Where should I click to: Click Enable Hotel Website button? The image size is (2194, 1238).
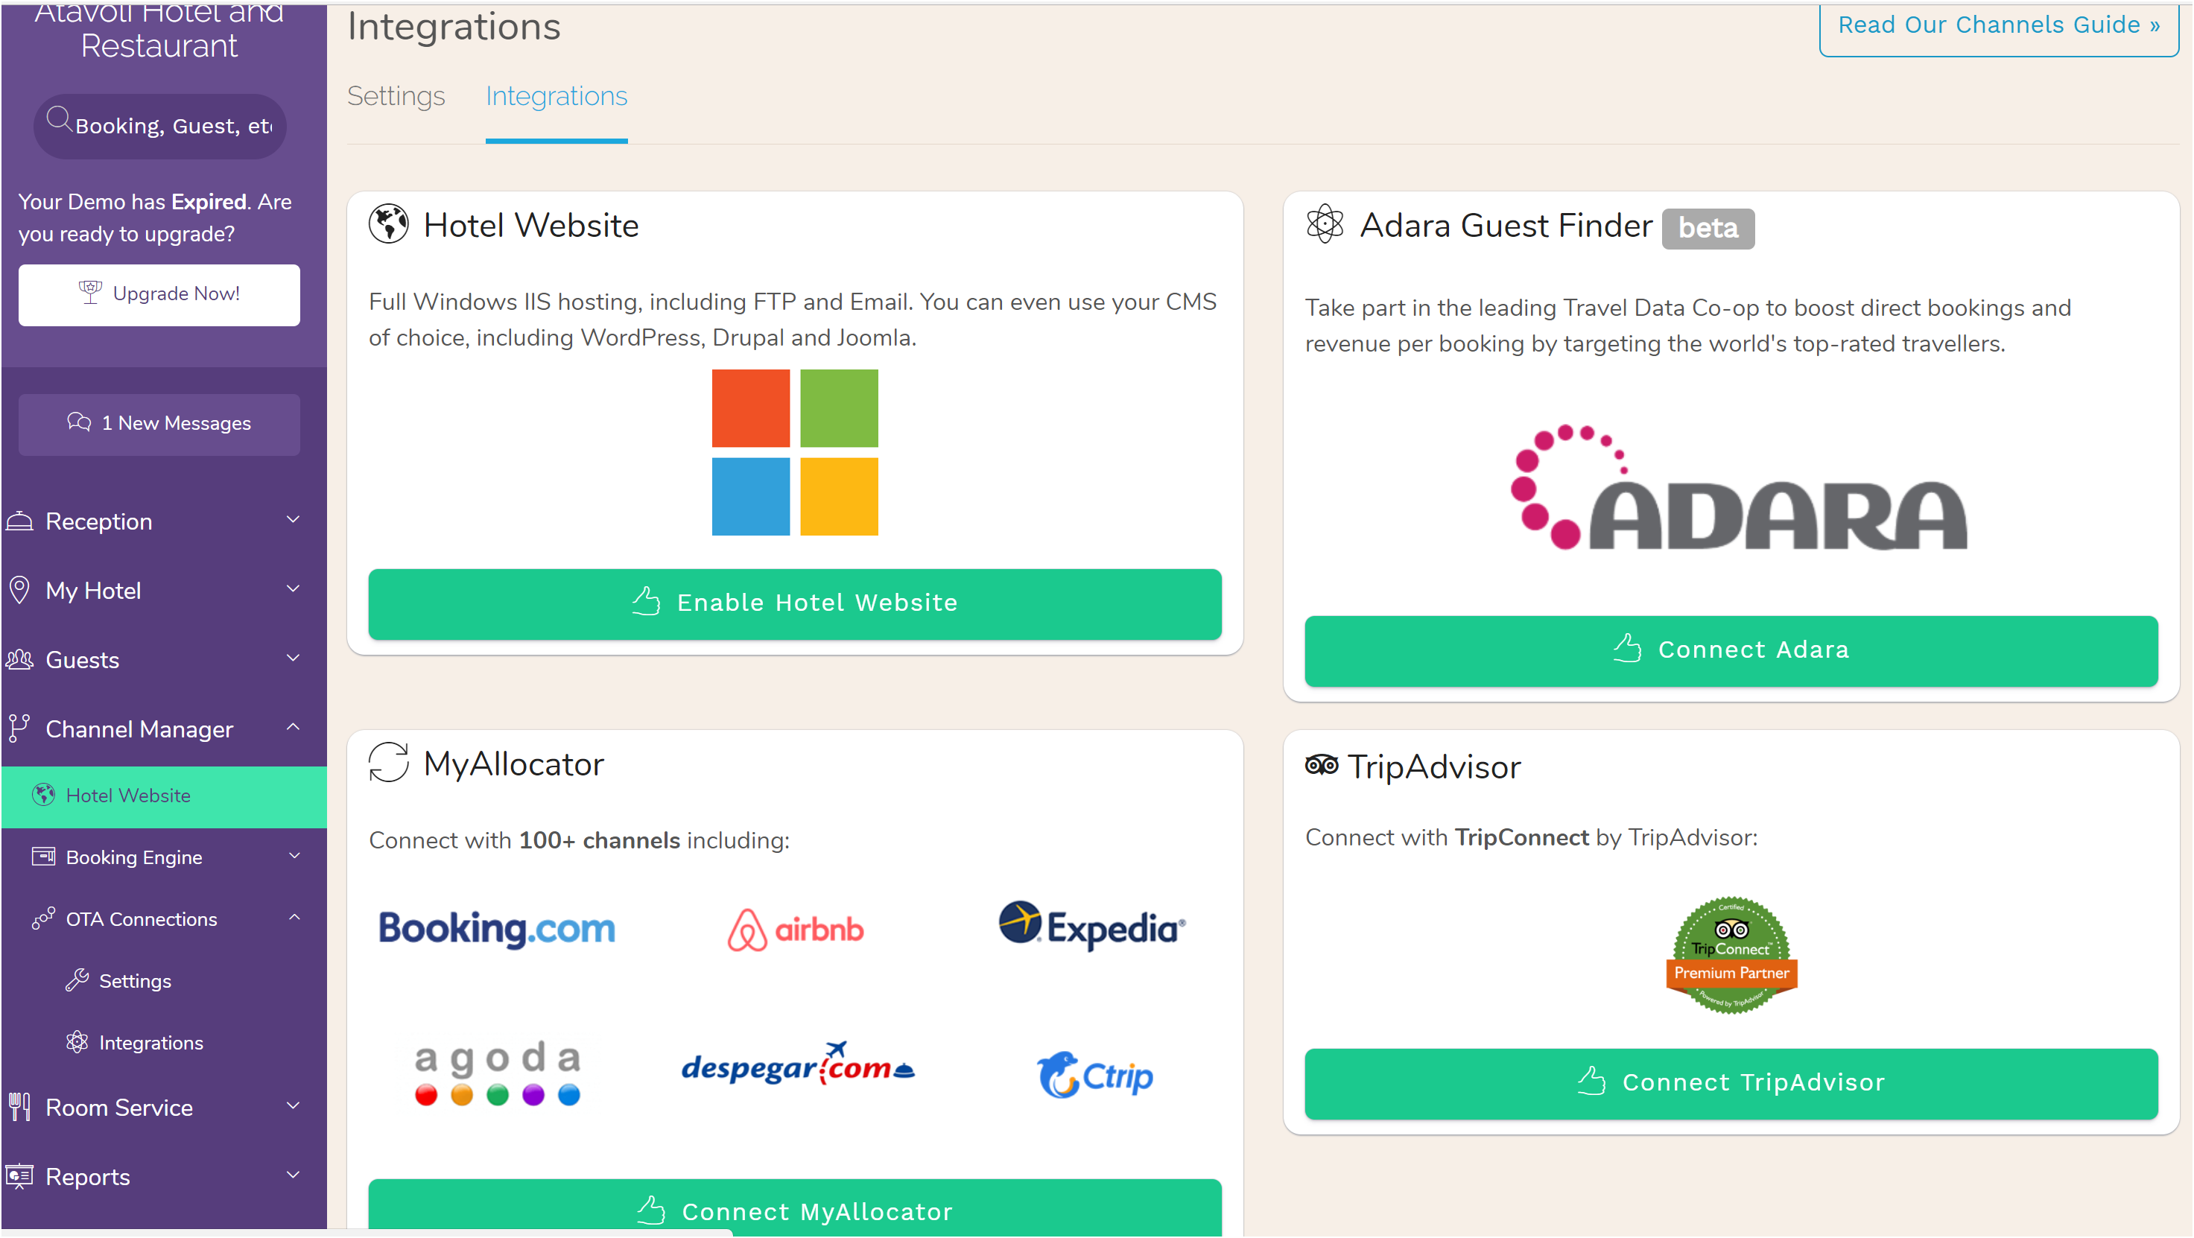[x=795, y=603]
